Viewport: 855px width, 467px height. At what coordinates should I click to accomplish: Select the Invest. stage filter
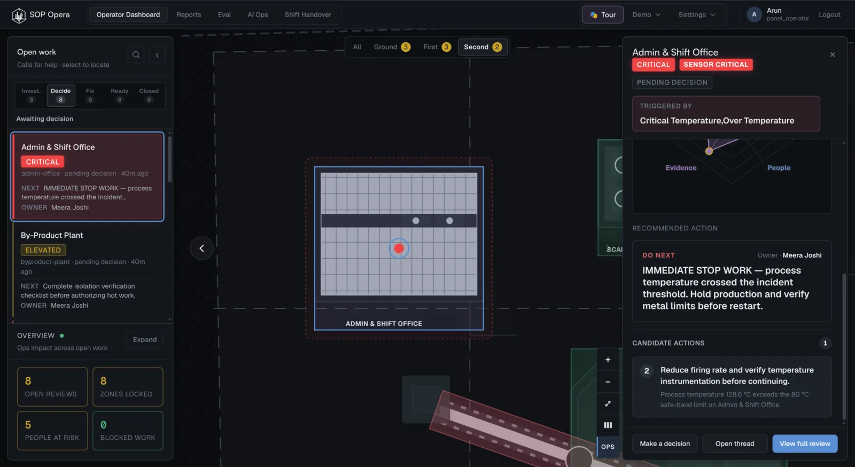click(31, 95)
